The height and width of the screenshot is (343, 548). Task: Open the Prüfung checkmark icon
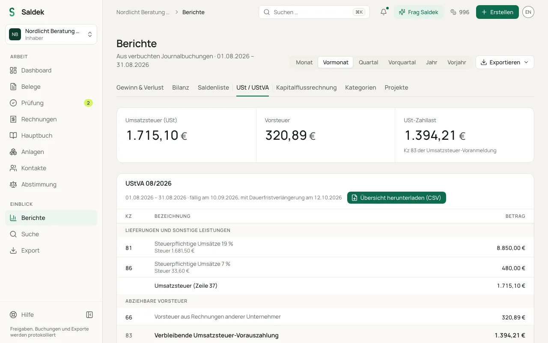coord(13,103)
